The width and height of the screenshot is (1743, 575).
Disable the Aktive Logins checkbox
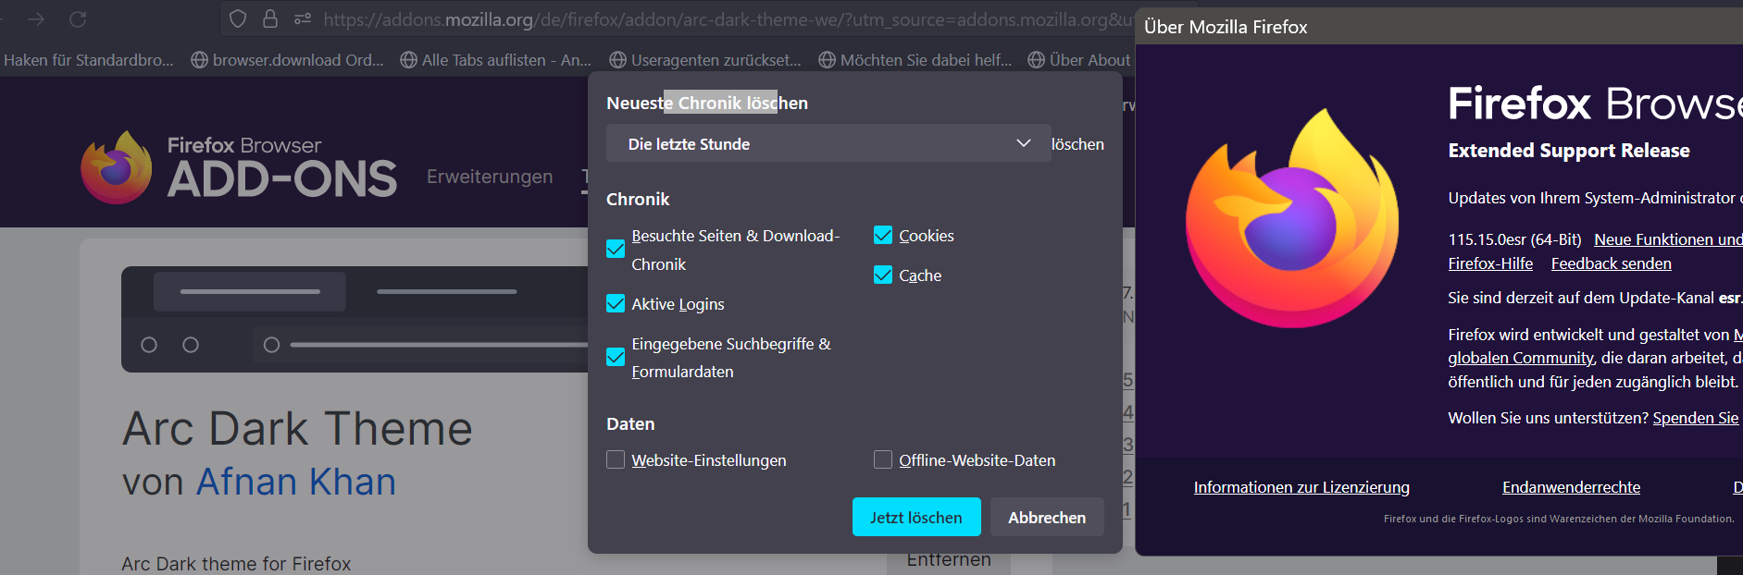pos(616,304)
